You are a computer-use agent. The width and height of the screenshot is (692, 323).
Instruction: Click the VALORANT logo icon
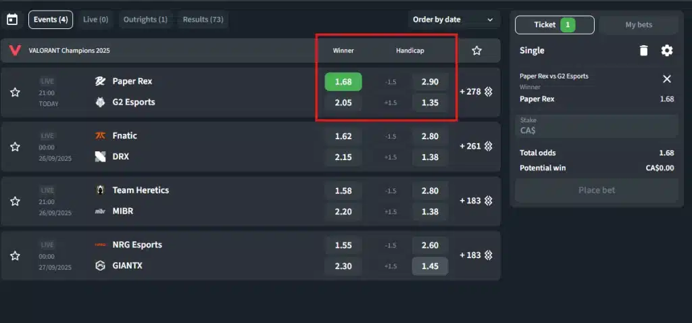pyautogui.click(x=15, y=51)
